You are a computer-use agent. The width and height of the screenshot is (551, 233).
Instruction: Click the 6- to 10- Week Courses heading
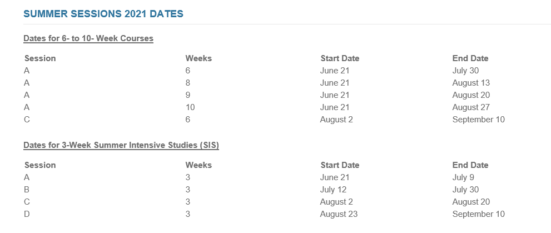tap(88, 38)
